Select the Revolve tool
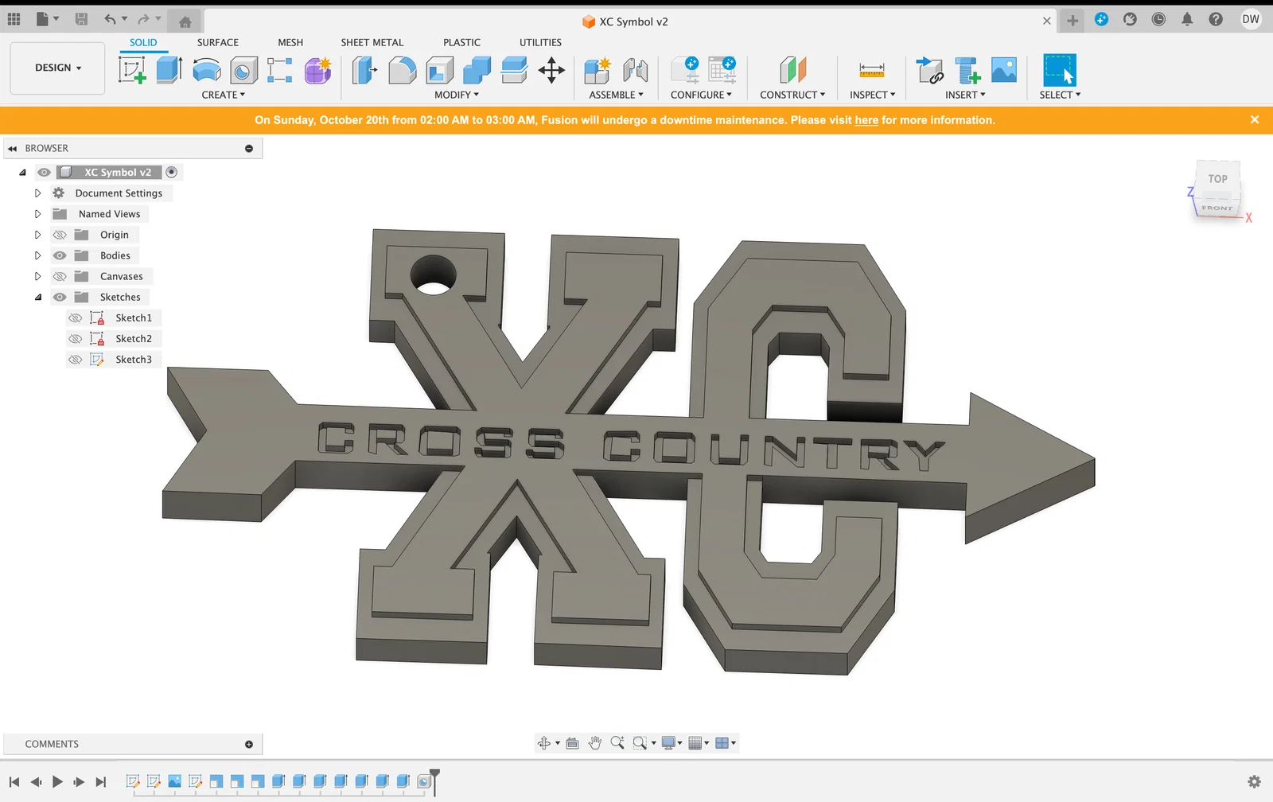 click(x=207, y=70)
